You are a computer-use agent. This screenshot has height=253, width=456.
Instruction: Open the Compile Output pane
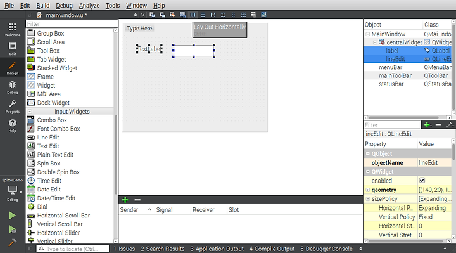[x=272, y=249]
